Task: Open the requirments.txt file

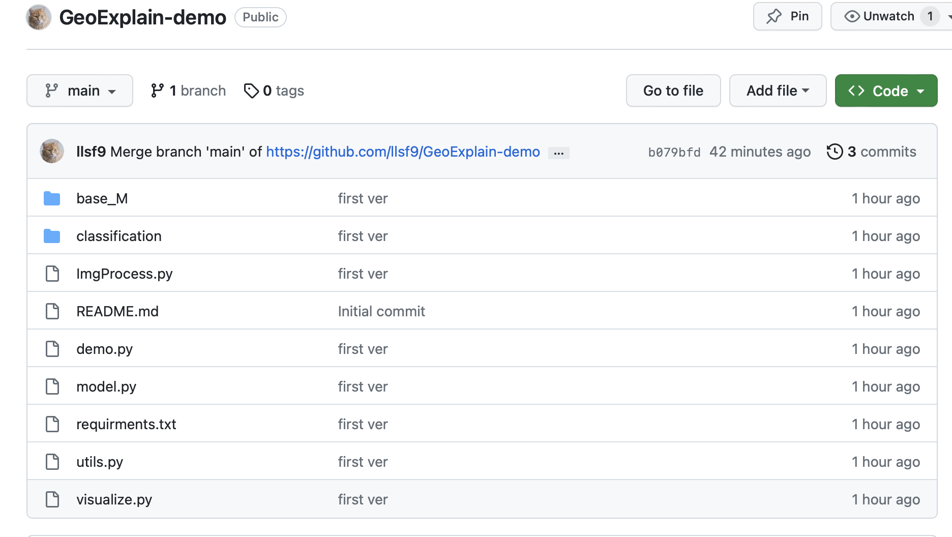Action: pos(126,424)
